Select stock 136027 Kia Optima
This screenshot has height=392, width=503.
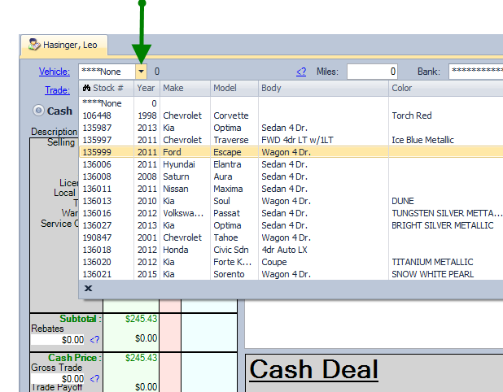tap(291, 225)
